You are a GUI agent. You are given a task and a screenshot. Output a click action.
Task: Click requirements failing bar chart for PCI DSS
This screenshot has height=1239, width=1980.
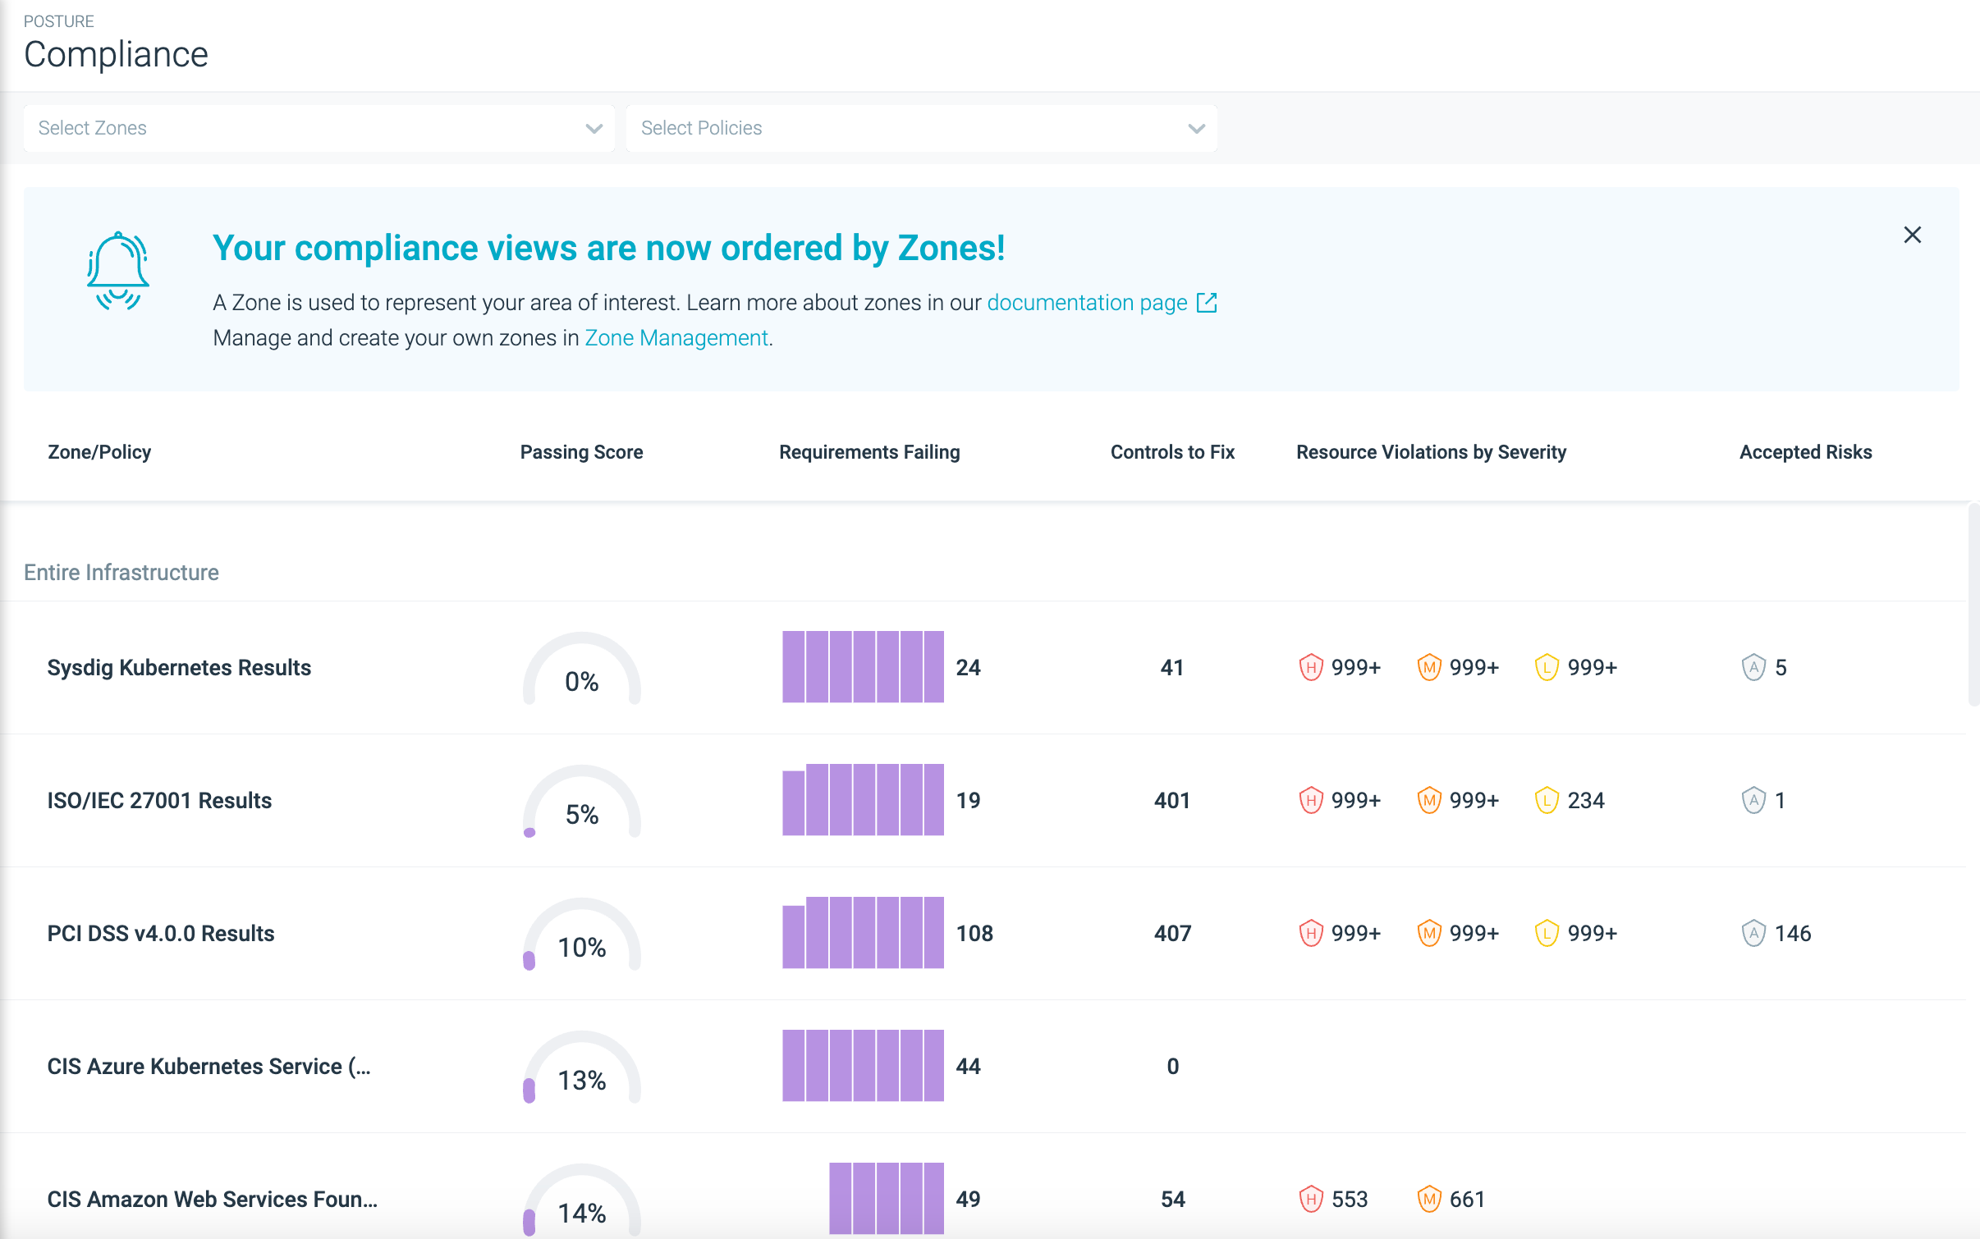click(862, 933)
